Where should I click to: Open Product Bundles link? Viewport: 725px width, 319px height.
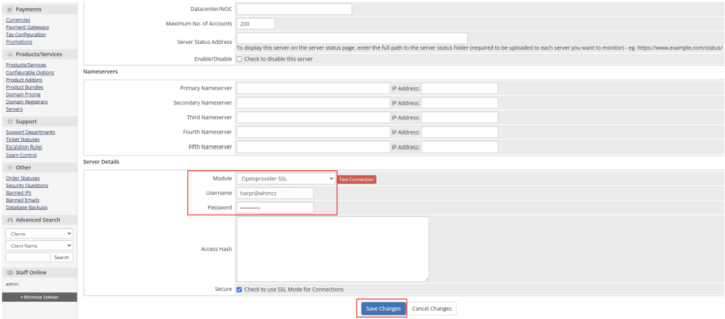click(25, 87)
